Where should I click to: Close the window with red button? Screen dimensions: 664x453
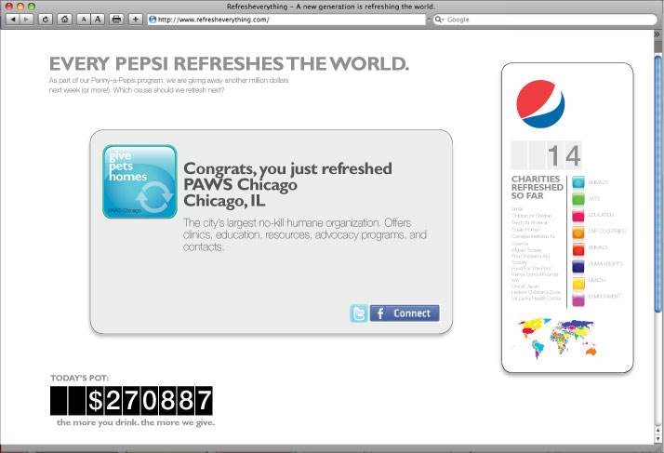coord(9,7)
